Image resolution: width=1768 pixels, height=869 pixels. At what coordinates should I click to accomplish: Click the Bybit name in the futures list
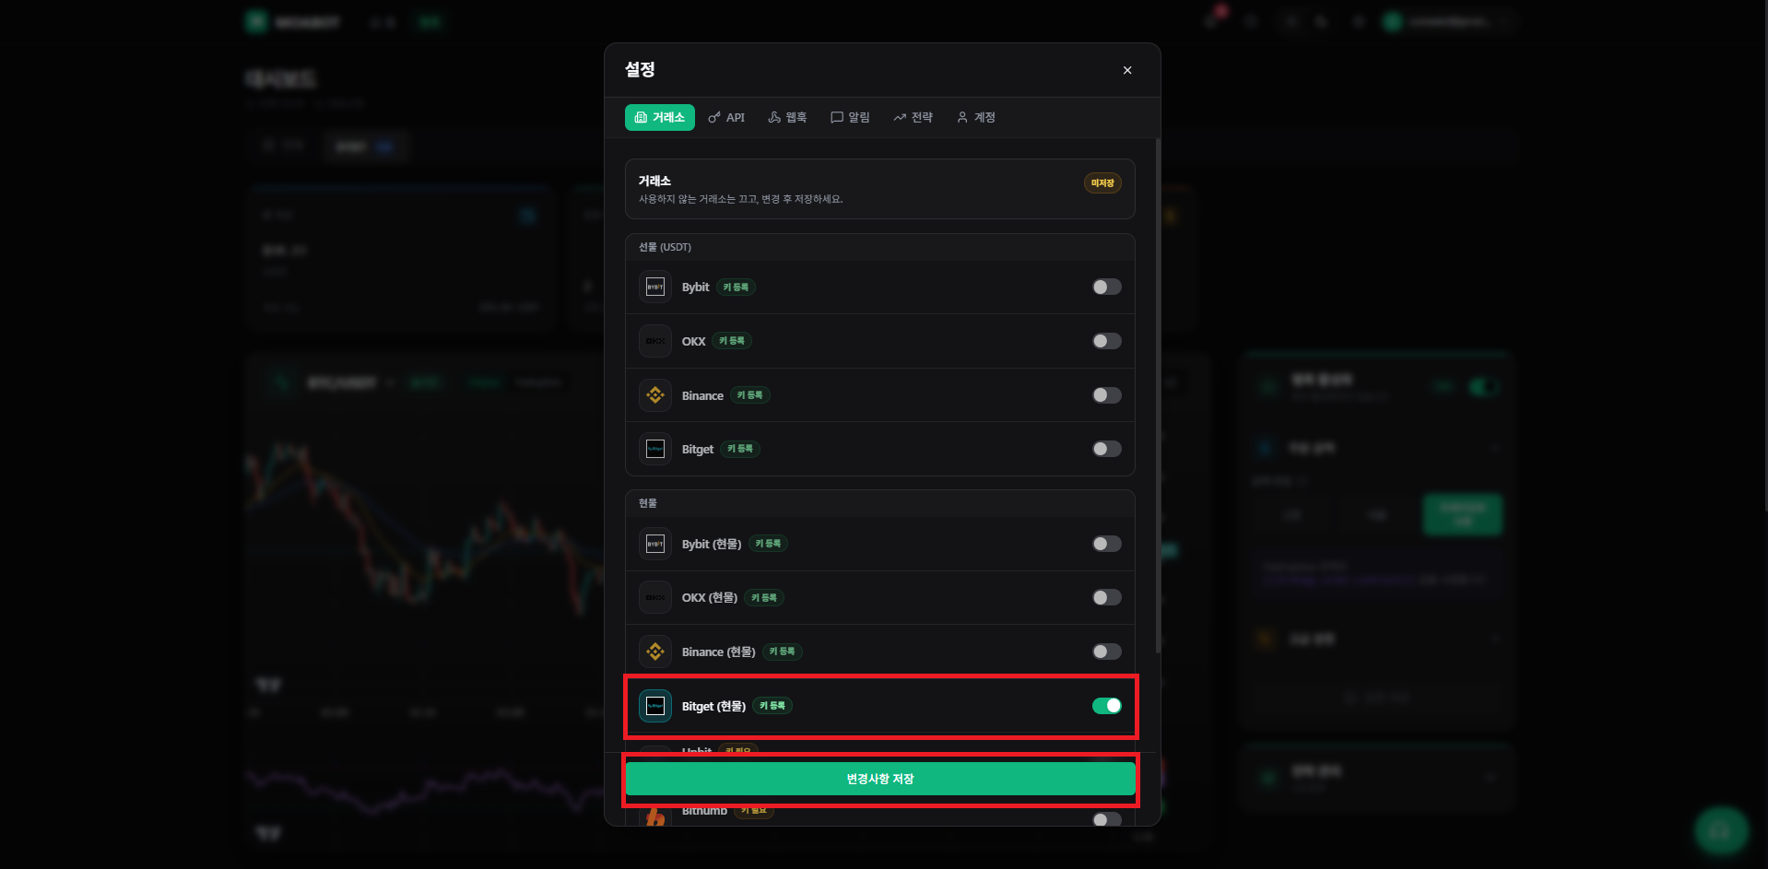(695, 288)
